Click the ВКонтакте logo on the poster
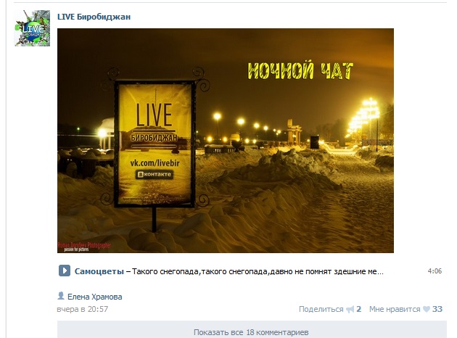Viewport: 457px width, 338px height. [155, 174]
